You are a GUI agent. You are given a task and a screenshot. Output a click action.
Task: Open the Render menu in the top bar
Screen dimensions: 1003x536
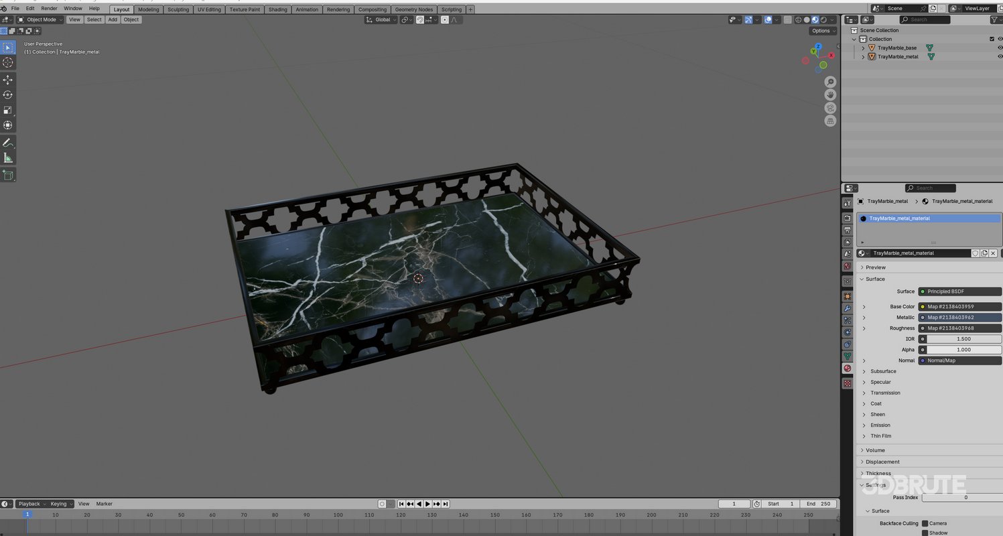pos(48,8)
